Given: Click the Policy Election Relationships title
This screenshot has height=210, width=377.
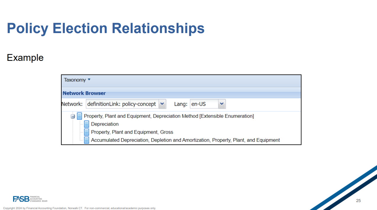Looking at the screenshot, I should point(106,28).
